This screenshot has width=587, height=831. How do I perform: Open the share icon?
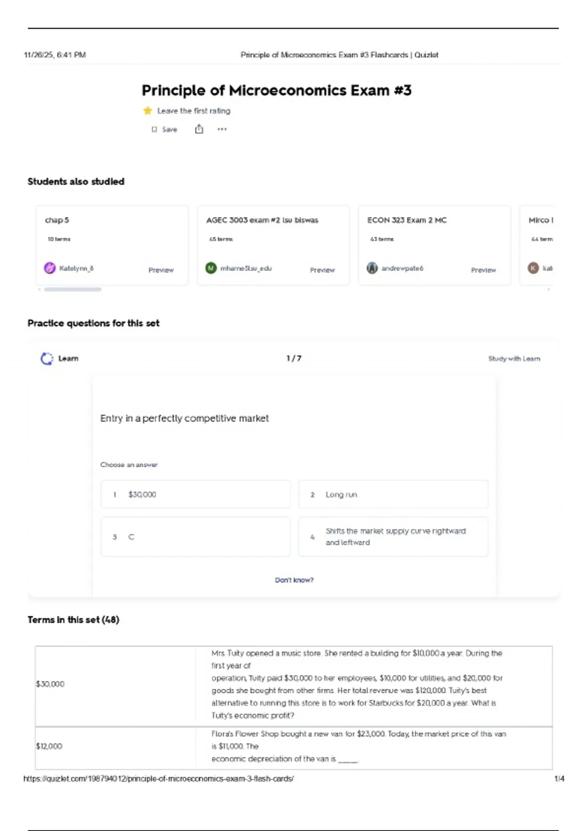(199, 129)
